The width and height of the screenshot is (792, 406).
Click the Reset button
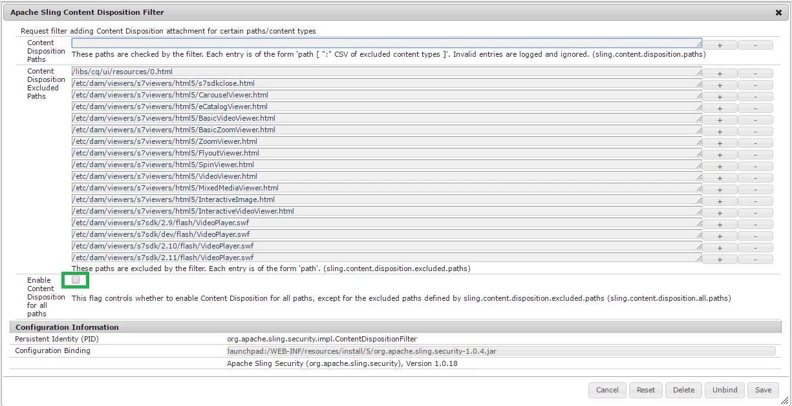pyautogui.click(x=646, y=390)
